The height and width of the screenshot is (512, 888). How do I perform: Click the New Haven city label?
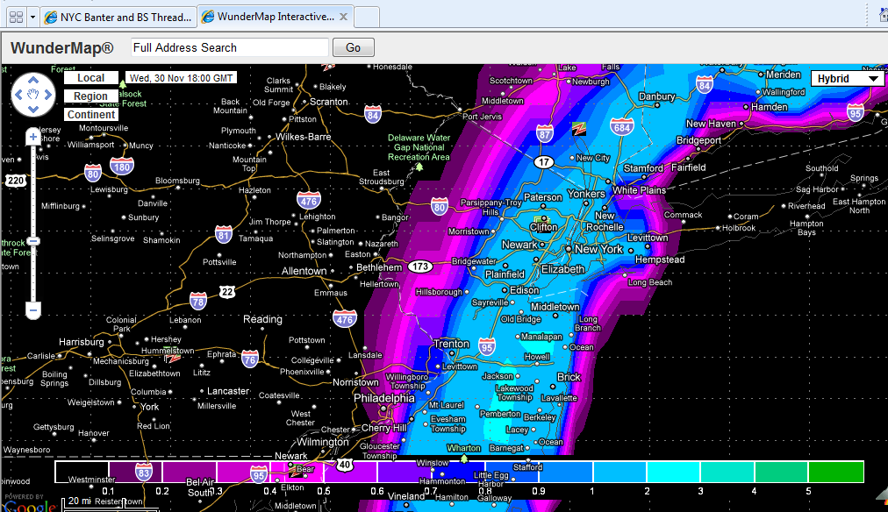point(711,124)
